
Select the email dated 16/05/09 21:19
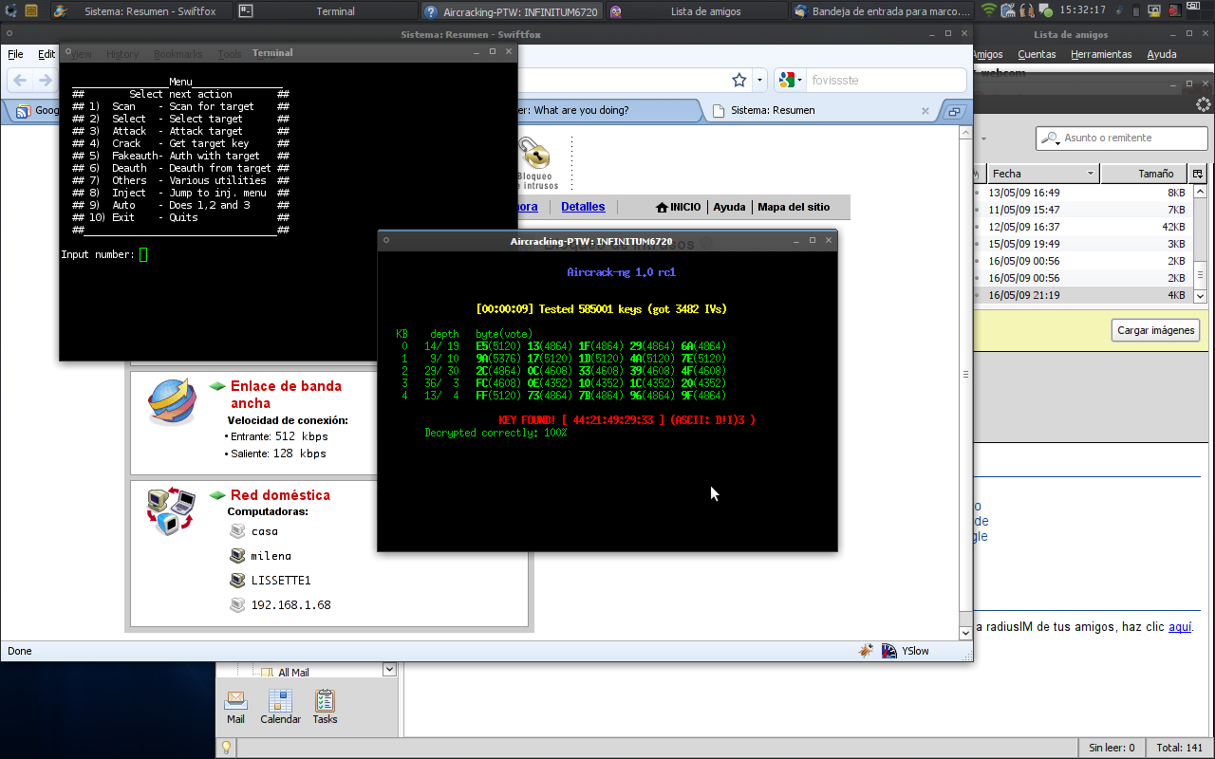point(1082,295)
